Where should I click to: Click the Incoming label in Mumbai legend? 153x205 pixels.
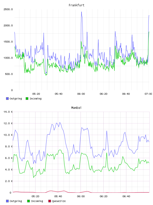[37, 201]
